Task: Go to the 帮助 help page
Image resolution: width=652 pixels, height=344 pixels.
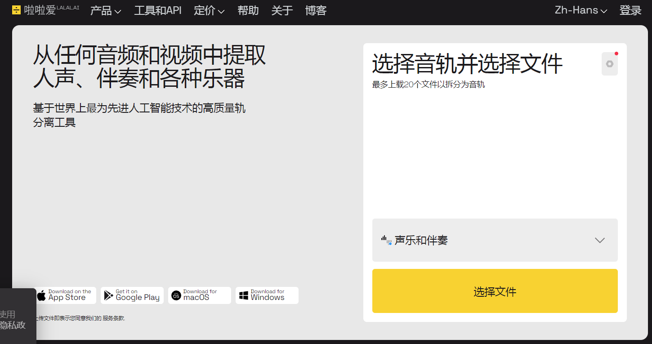Action: point(248,10)
